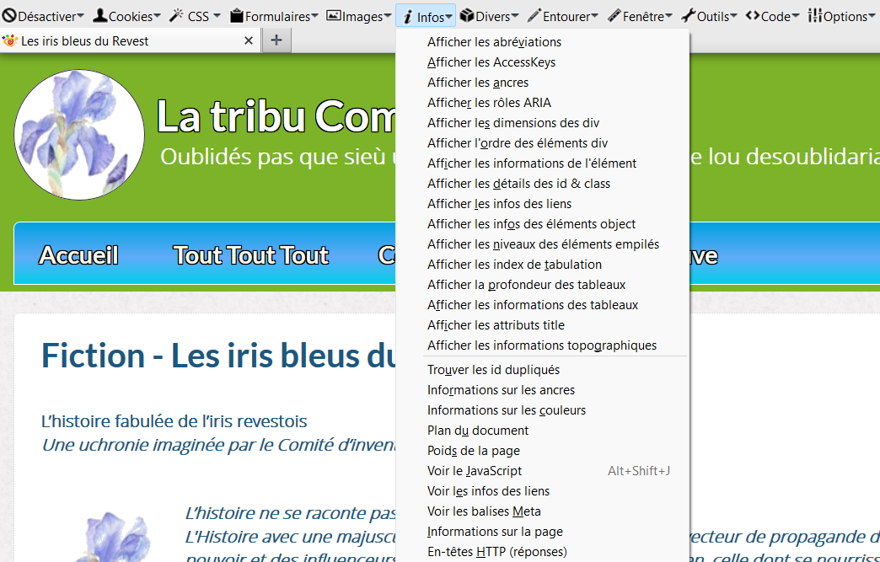Open a new browser tab
This screenshot has height=562, width=880.
(x=276, y=40)
